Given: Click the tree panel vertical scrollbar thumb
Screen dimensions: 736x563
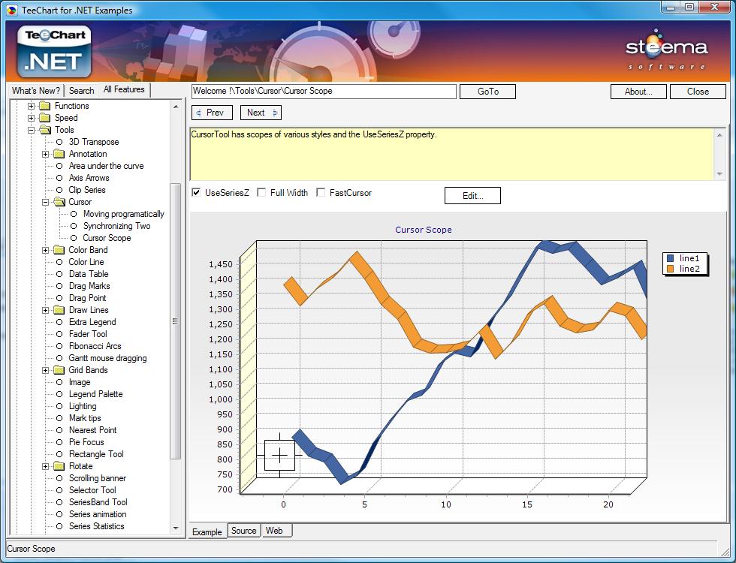Looking at the screenshot, I should tap(175, 321).
